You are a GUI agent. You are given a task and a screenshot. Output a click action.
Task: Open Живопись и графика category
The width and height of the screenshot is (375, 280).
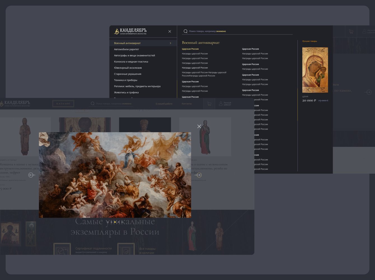point(126,92)
